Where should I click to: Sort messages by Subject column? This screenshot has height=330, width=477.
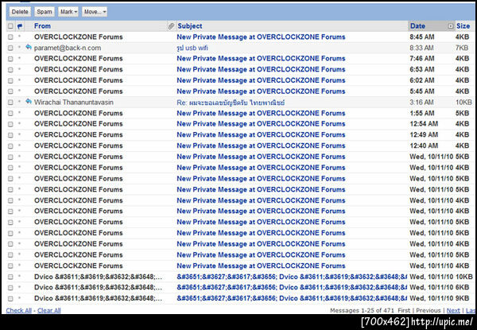(190, 26)
